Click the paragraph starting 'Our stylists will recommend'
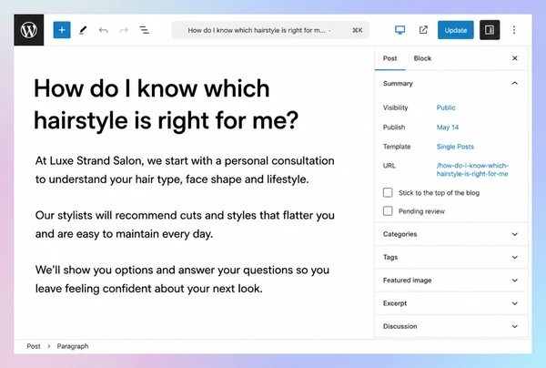 [185, 224]
